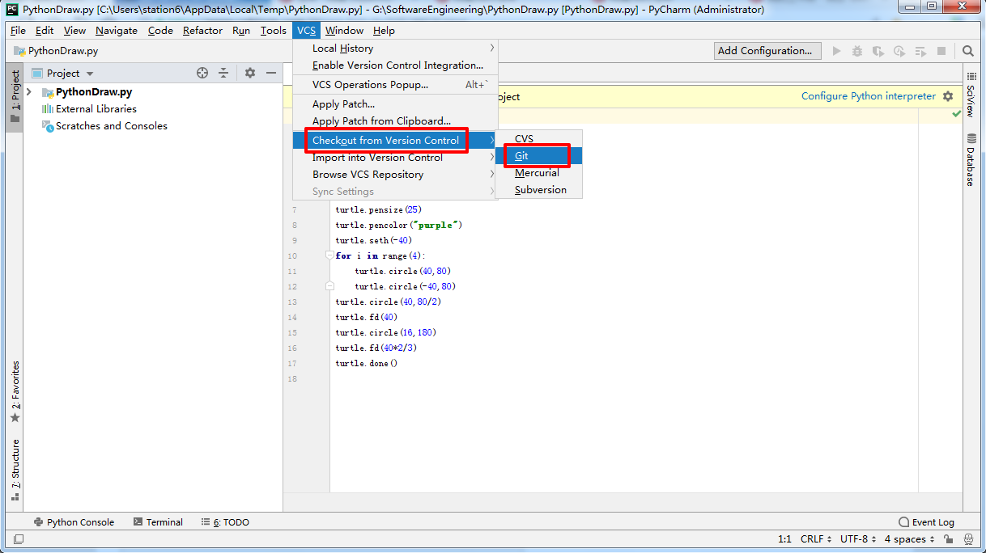This screenshot has width=986, height=553.
Task: Open the Database side tool window
Action: click(x=971, y=160)
